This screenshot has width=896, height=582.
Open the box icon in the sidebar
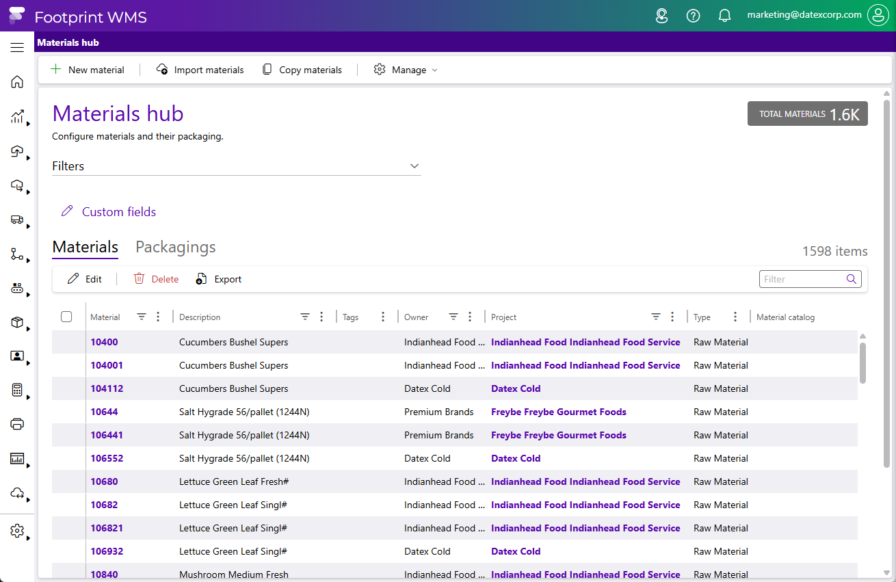point(17,322)
